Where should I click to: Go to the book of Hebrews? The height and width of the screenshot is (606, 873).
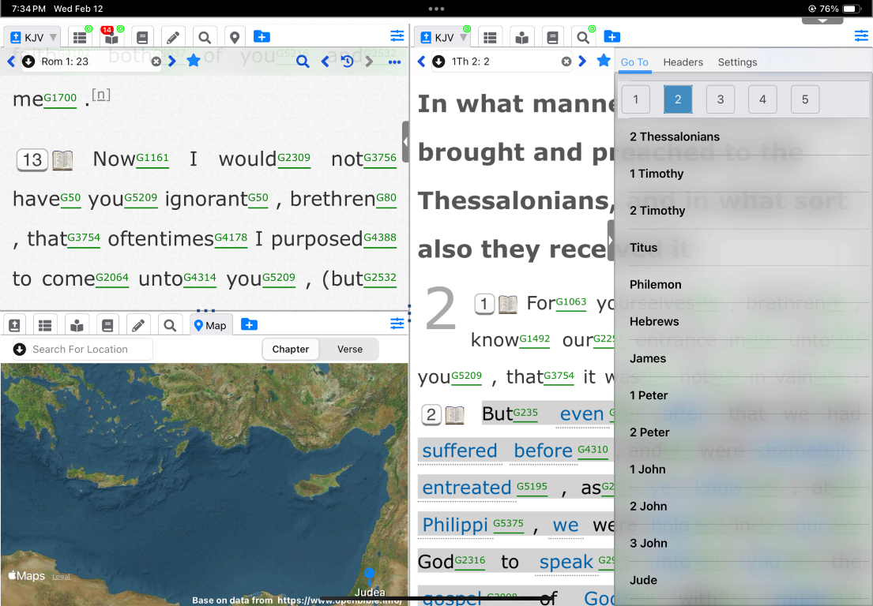coord(655,321)
